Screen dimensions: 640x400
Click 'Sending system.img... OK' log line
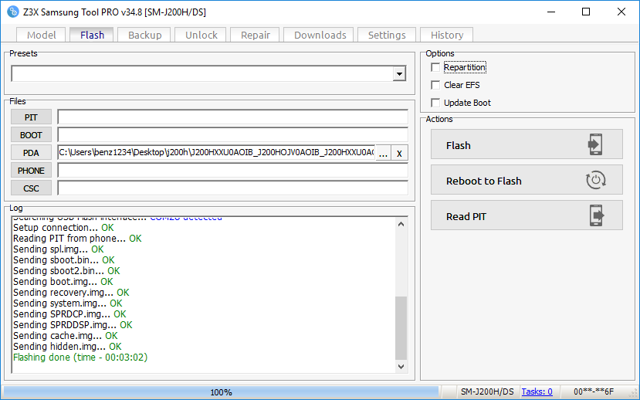click(68, 303)
